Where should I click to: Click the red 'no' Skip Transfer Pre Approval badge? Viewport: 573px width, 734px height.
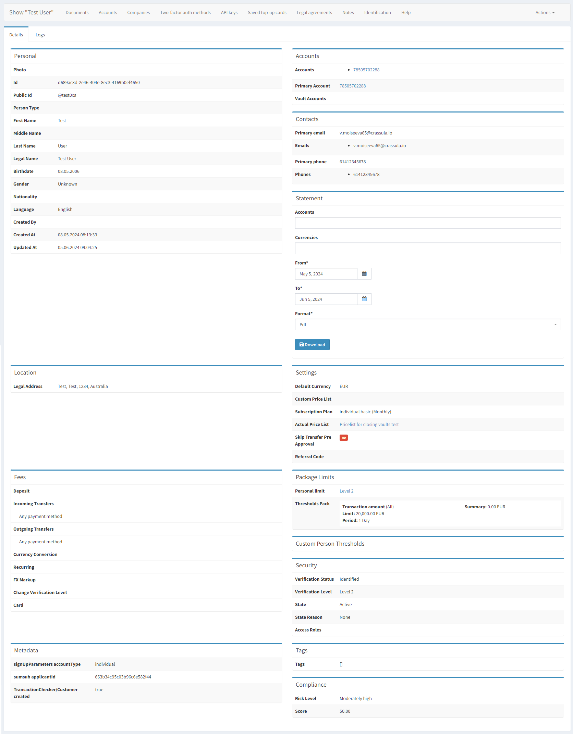pyautogui.click(x=343, y=438)
